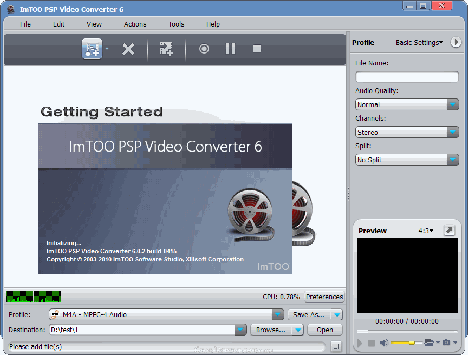Open the snapshot options arrow
468x355 pixels.
[455, 343]
